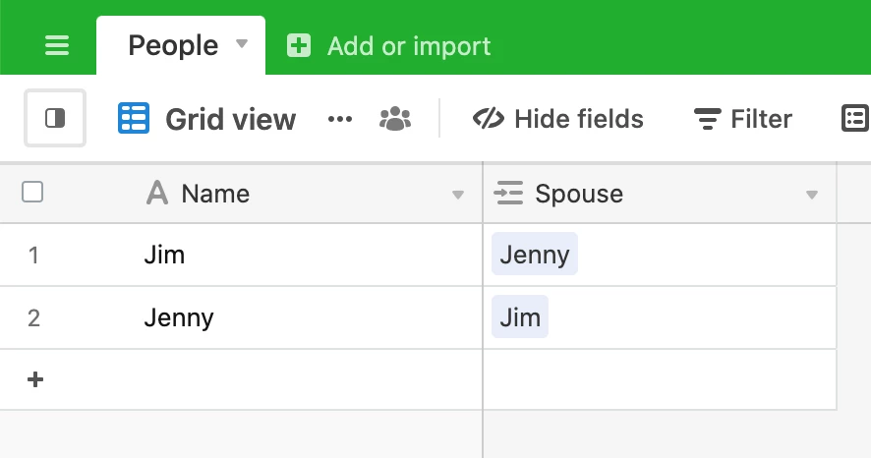Image resolution: width=871 pixels, height=458 pixels.
Task: Click the Hide fields button
Action: point(557,119)
